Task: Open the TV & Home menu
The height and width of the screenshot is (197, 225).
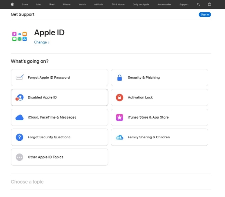Action: 118,5
